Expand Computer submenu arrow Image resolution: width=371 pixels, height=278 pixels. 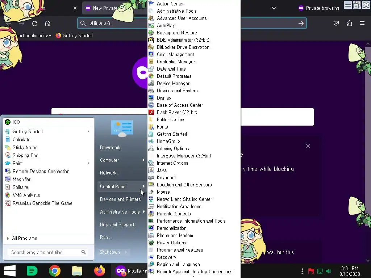143,160
